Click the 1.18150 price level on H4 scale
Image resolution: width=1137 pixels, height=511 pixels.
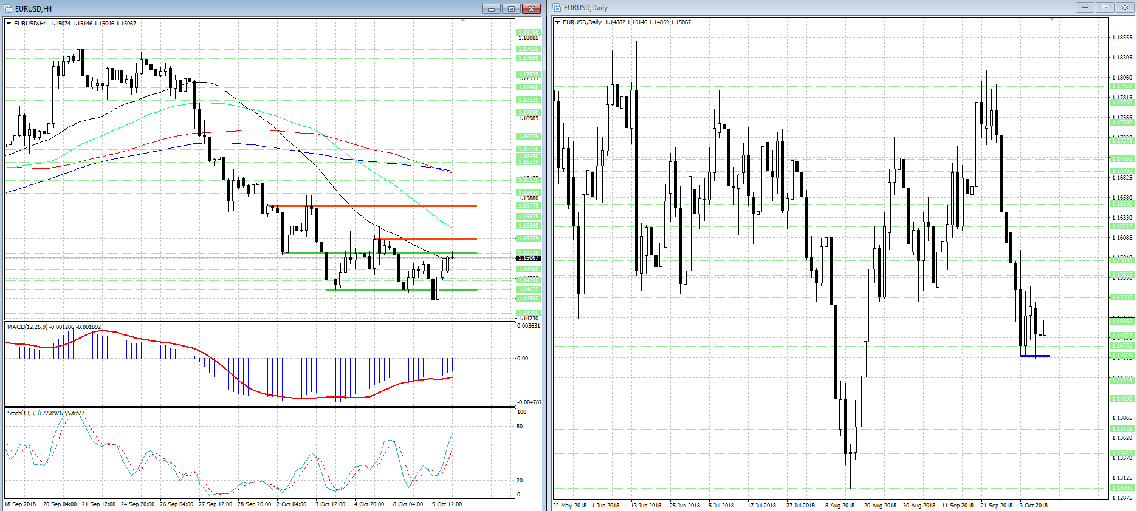point(528,33)
